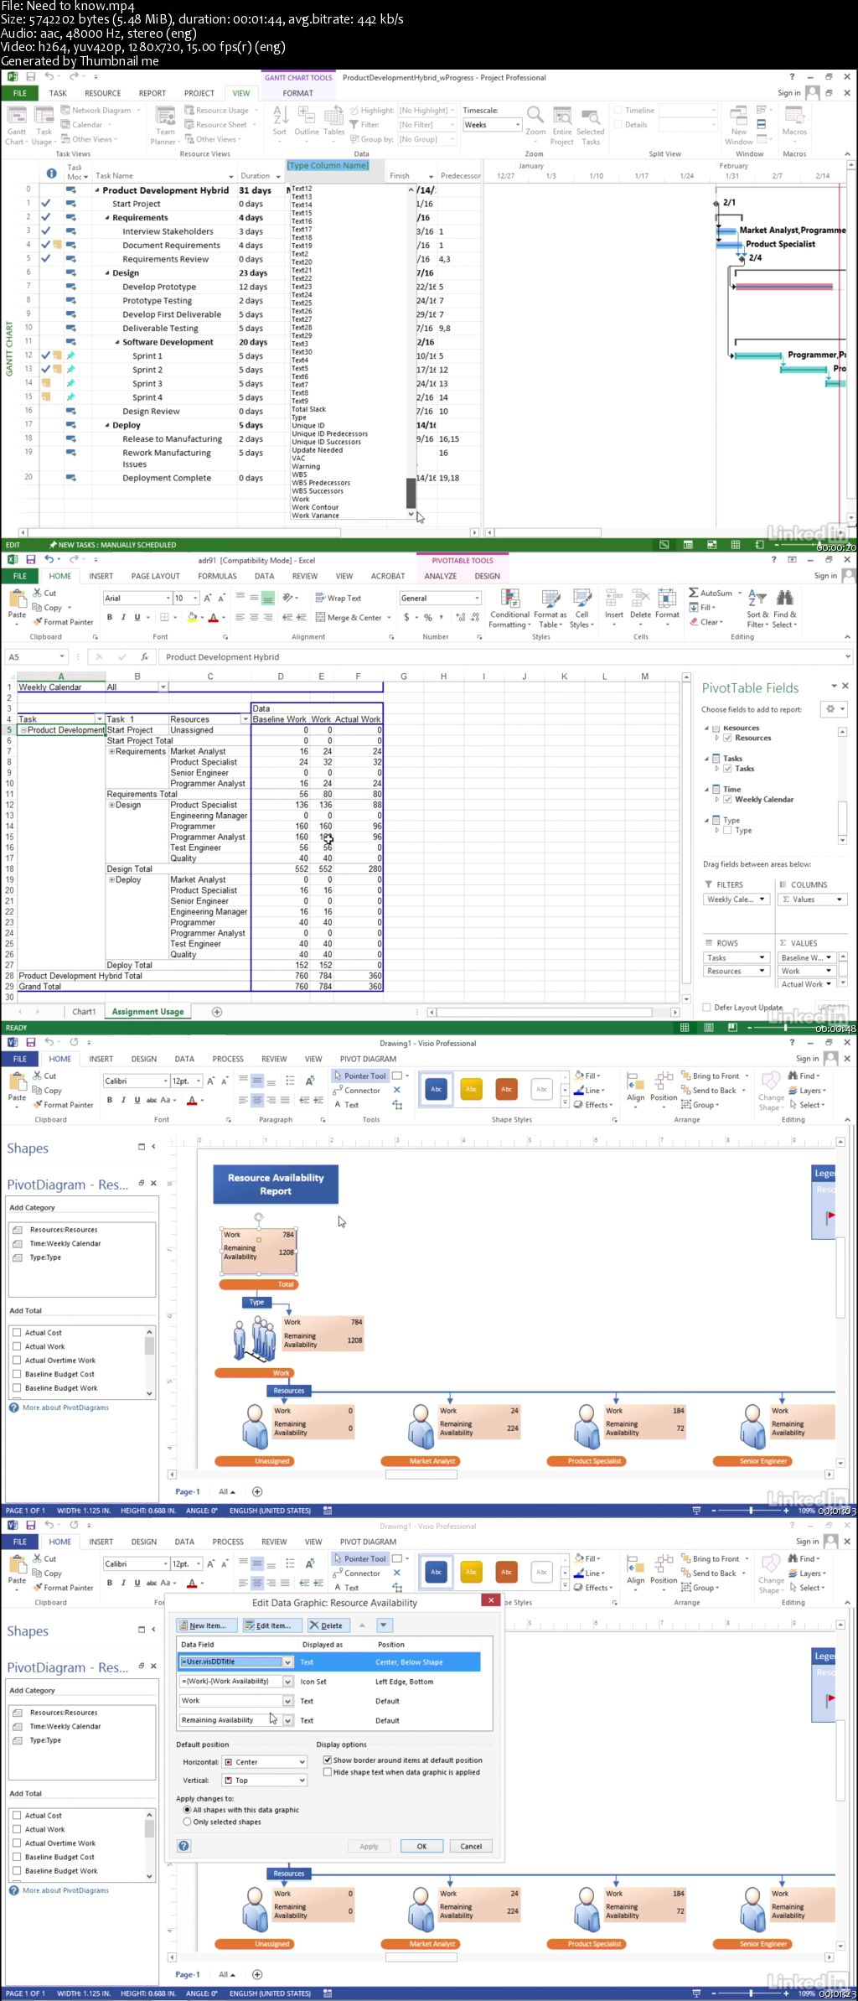Collapse Software Development summary task in Project
Screen dimensions: 858x2001
coord(117,342)
